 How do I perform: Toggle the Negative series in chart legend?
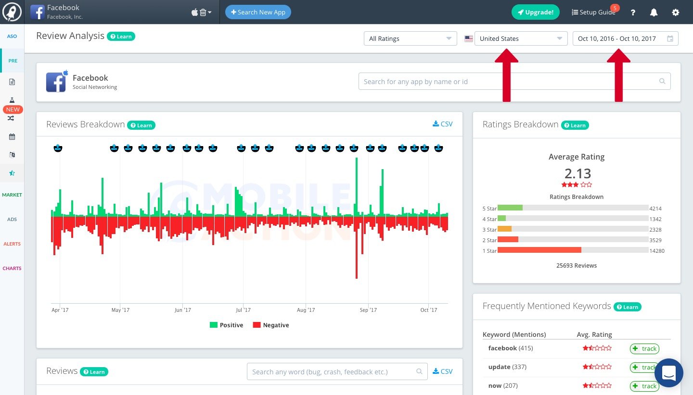[271, 325]
